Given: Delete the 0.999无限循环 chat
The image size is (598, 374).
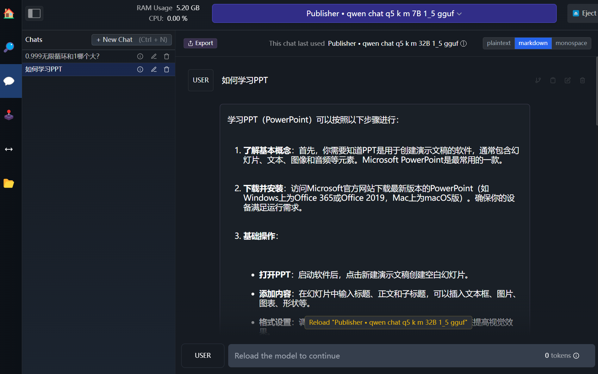Looking at the screenshot, I should pyautogui.click(x=167, y=56).
